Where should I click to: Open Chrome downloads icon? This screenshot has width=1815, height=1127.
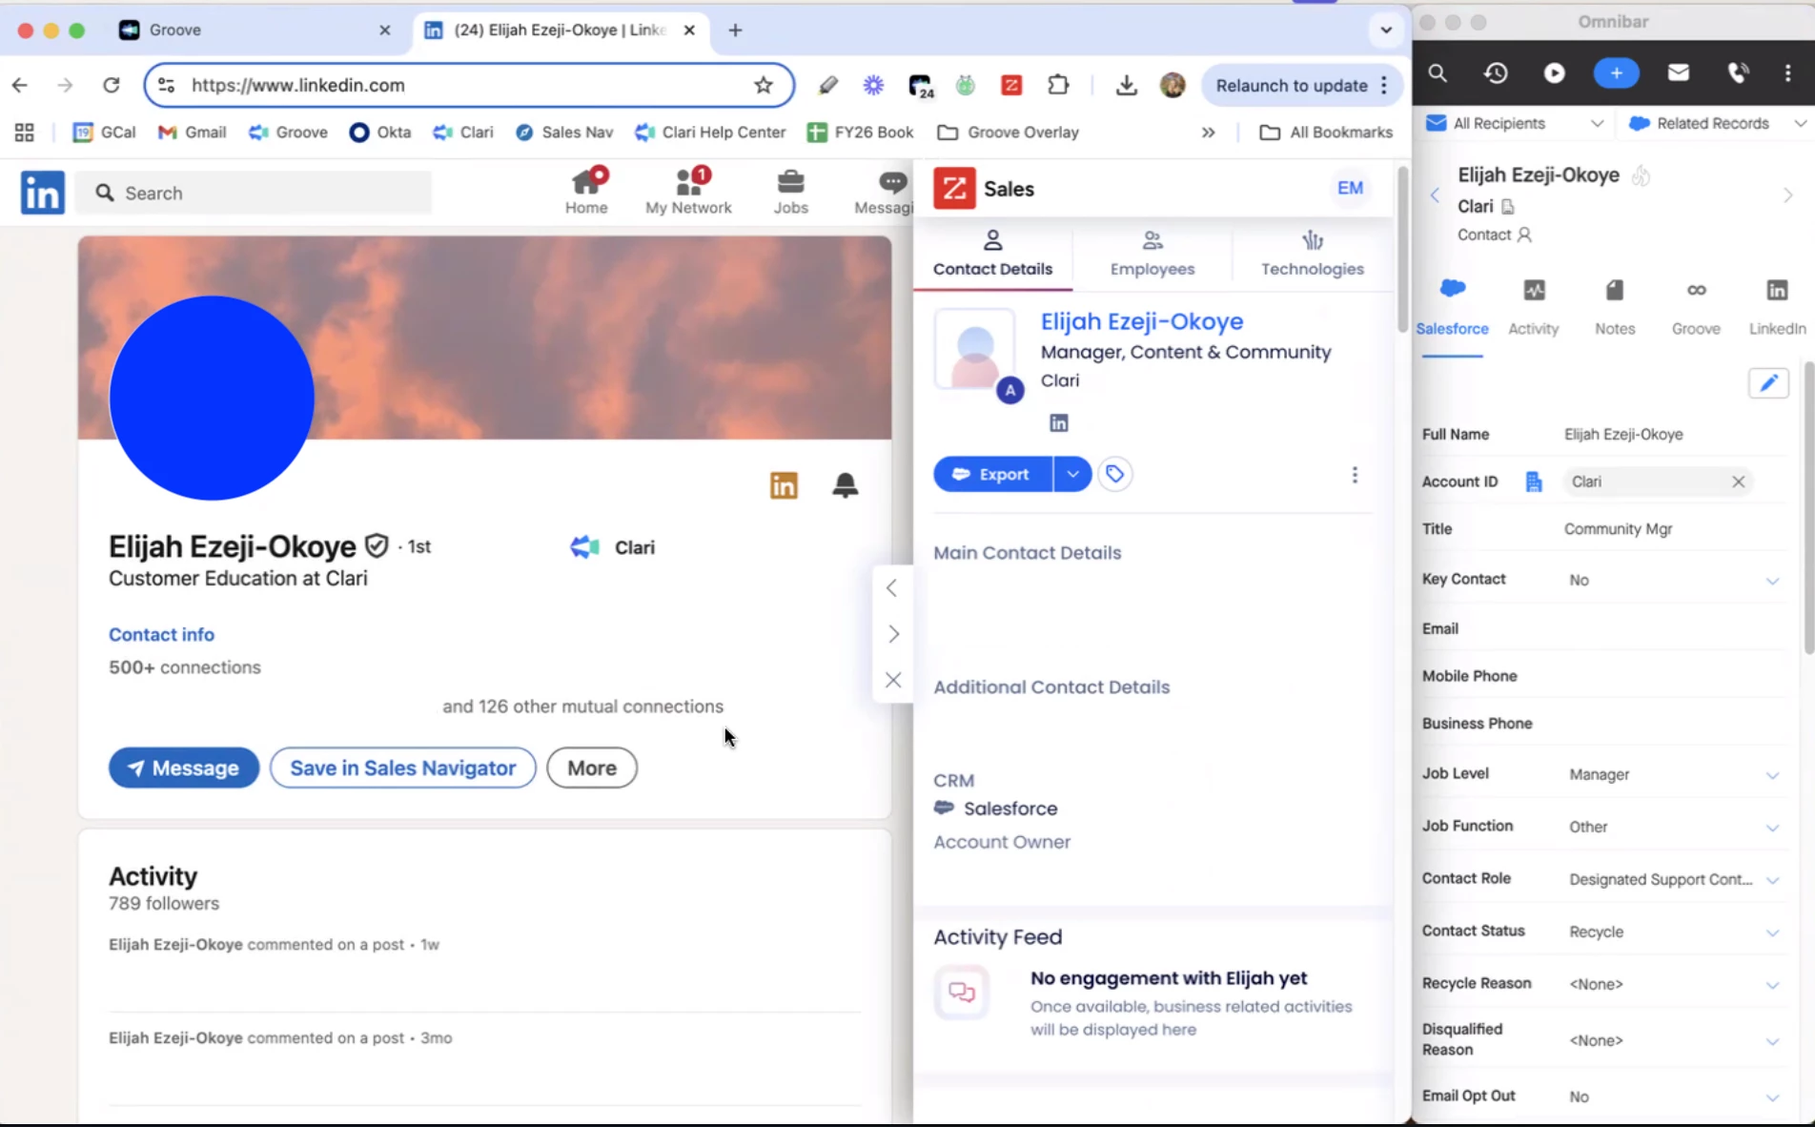pyautogui.click(x=1126, y=85)
